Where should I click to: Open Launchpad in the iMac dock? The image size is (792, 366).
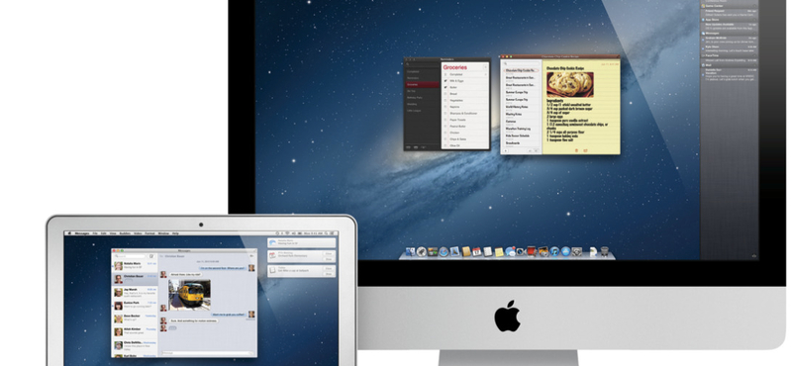pyautogui.click(x=422, y=251)
